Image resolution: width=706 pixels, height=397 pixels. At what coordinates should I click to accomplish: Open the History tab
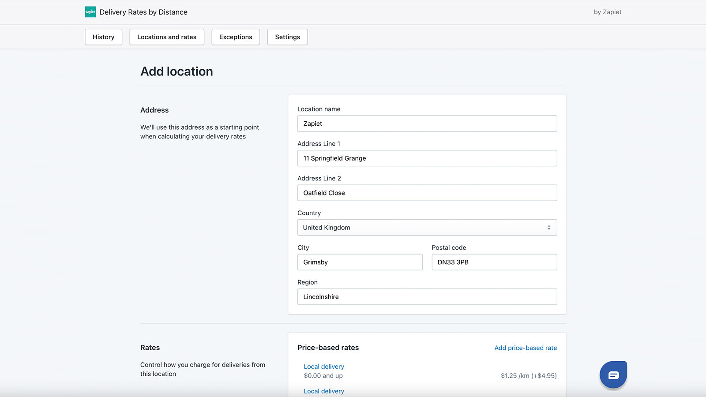coord(103,37)
